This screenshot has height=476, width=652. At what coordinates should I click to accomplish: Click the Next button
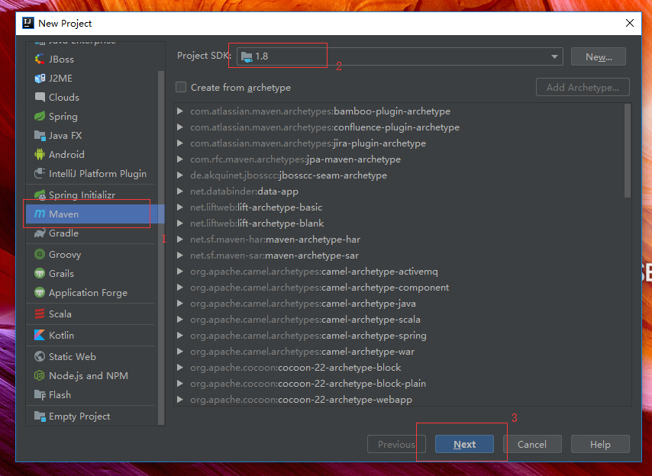pos(464,444)
